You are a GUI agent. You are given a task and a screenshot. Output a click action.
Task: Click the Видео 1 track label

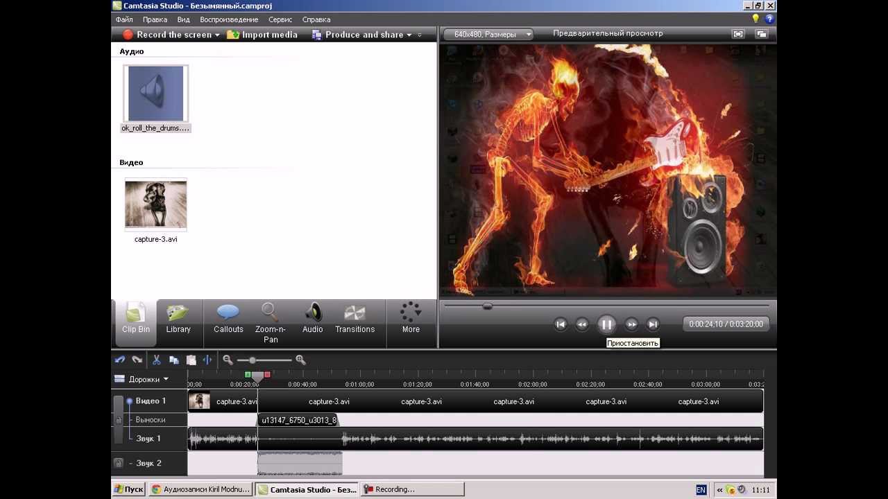[x=151, y=401]
